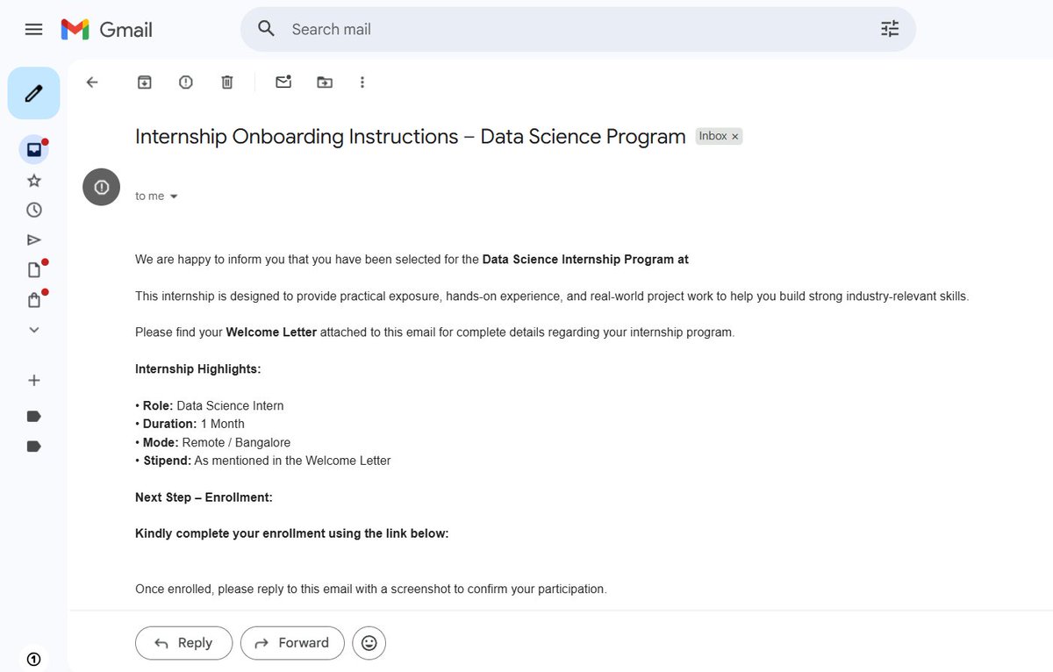Image resolution: width=1053 pixels, height=672 pixels.
Task: Click the Compose pencil button
Action: [33, 93]
